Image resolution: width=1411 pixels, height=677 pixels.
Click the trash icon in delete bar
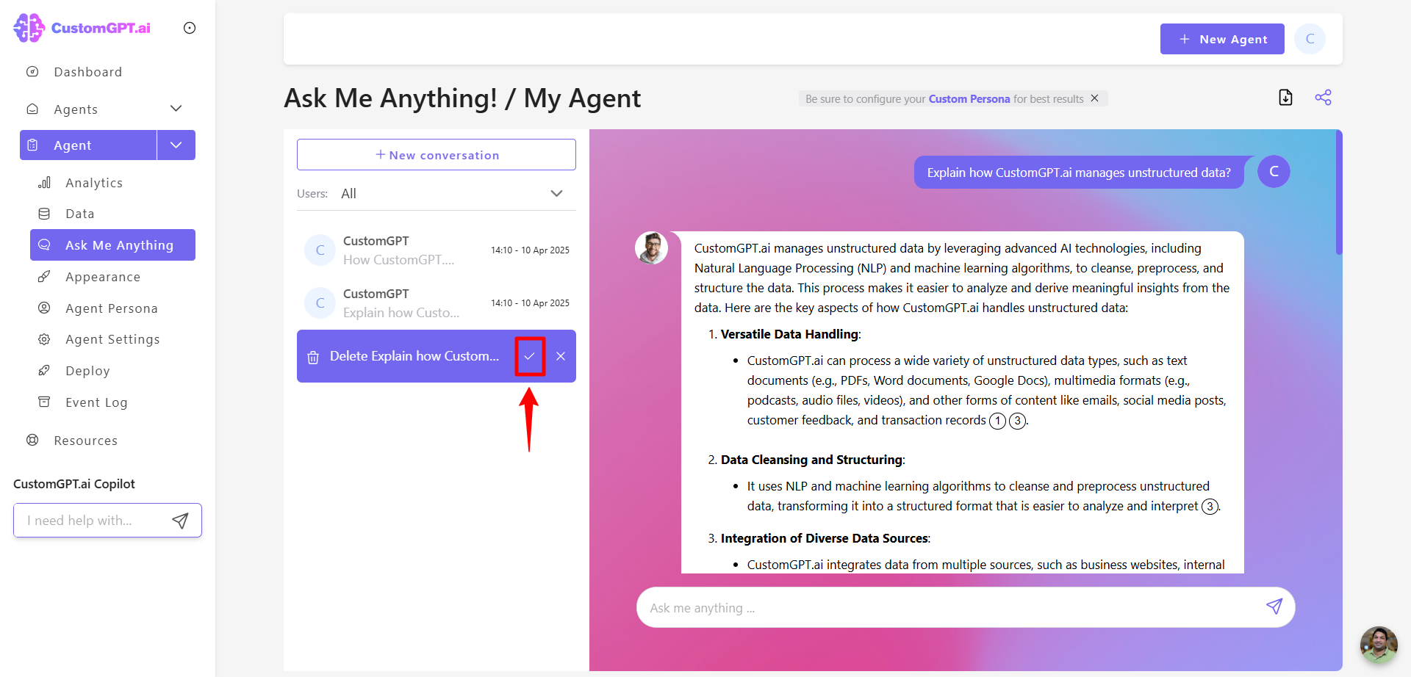pyautogui.click(x=313, y=357)
